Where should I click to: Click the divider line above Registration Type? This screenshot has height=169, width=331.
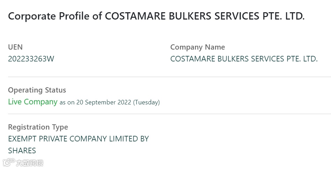(x=169, y=114)
